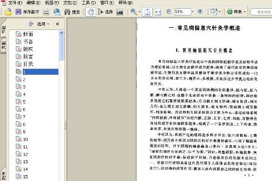Click the Email globe icon

tap(57, 12)
